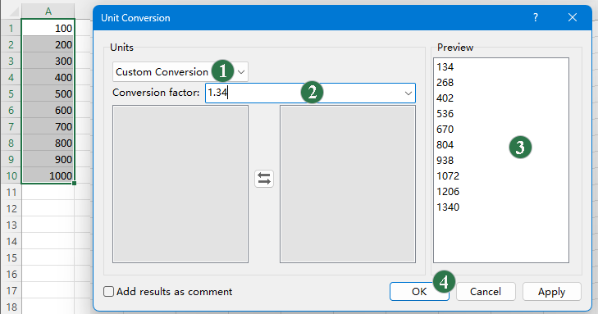The width and height of the screenshot is (598, 314).
Task: Select cell containing 200
Action: click(48, 44)
